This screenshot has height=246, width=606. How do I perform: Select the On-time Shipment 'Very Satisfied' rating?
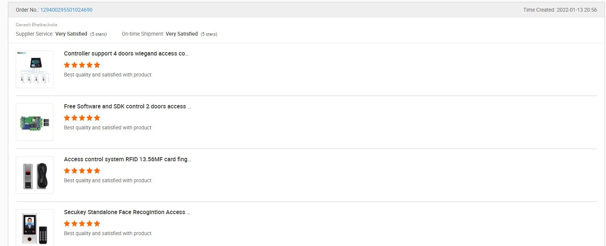tap(182, 34)
